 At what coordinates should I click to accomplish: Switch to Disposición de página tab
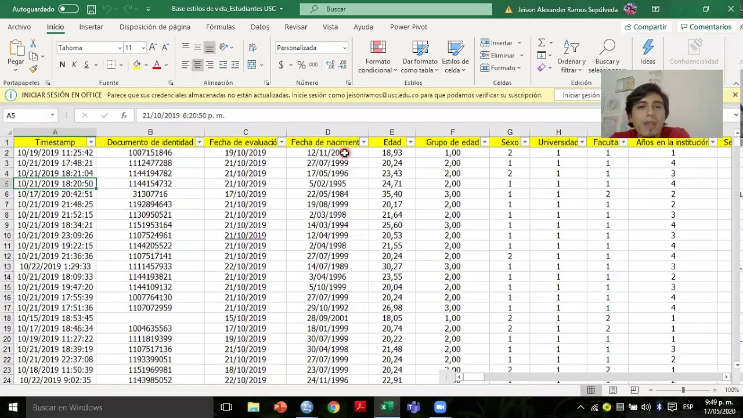[155, 27]
